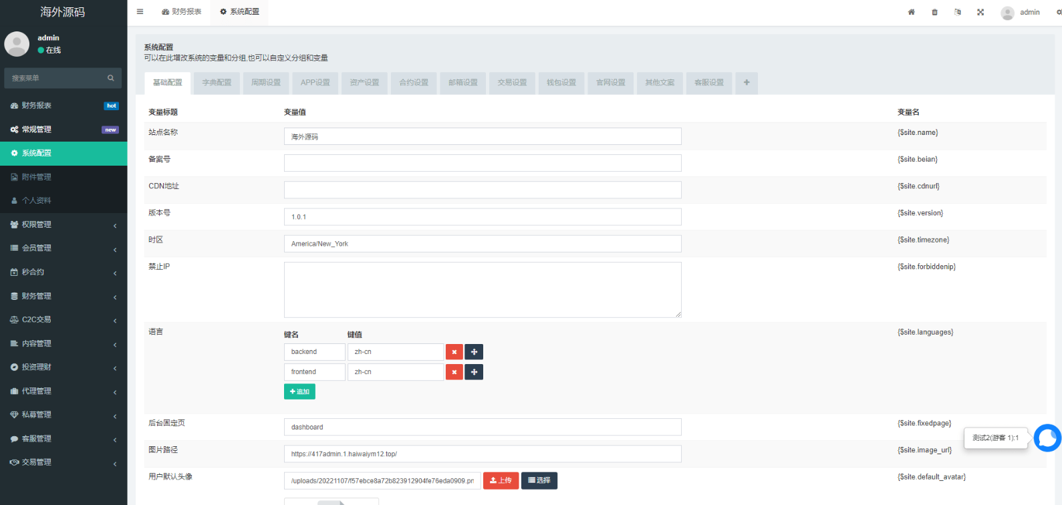The height and width of the screenshot is (505, 1062).
Task: Go to home via the house icon
Action: coord(911,12)
